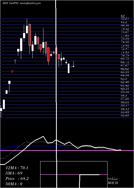Image resolution: width=134 pixels, height=188 pixels.
Task: Click the 71.83 price axis label
Action: coord(125,52)
